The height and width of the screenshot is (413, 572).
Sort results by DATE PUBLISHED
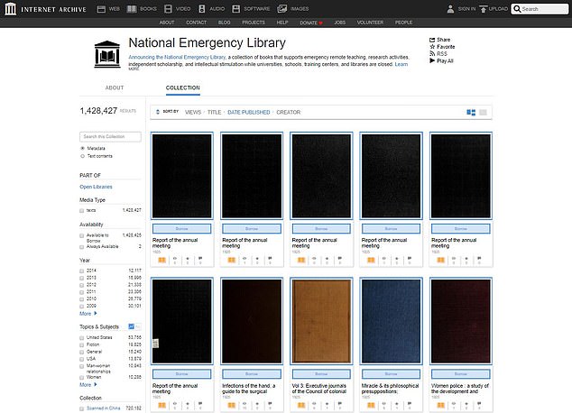pyautogui.click(x=249, y=113)
